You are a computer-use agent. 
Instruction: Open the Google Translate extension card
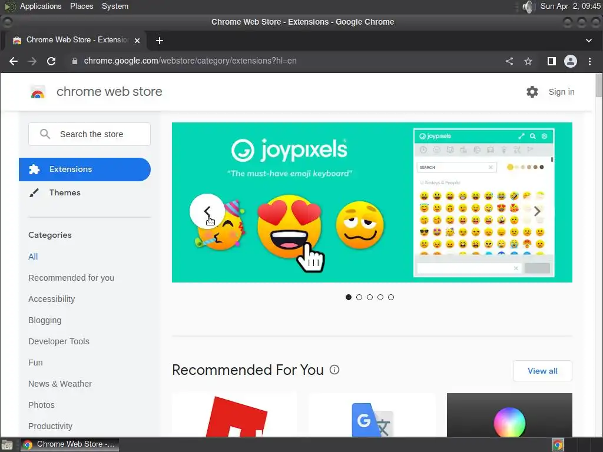tap(372, 415)
